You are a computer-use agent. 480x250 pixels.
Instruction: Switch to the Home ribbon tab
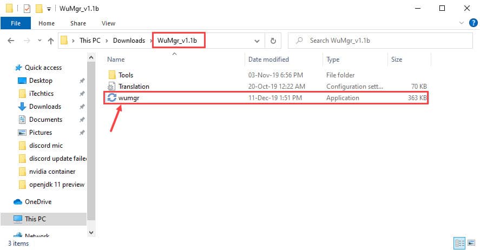coord(47,23)
